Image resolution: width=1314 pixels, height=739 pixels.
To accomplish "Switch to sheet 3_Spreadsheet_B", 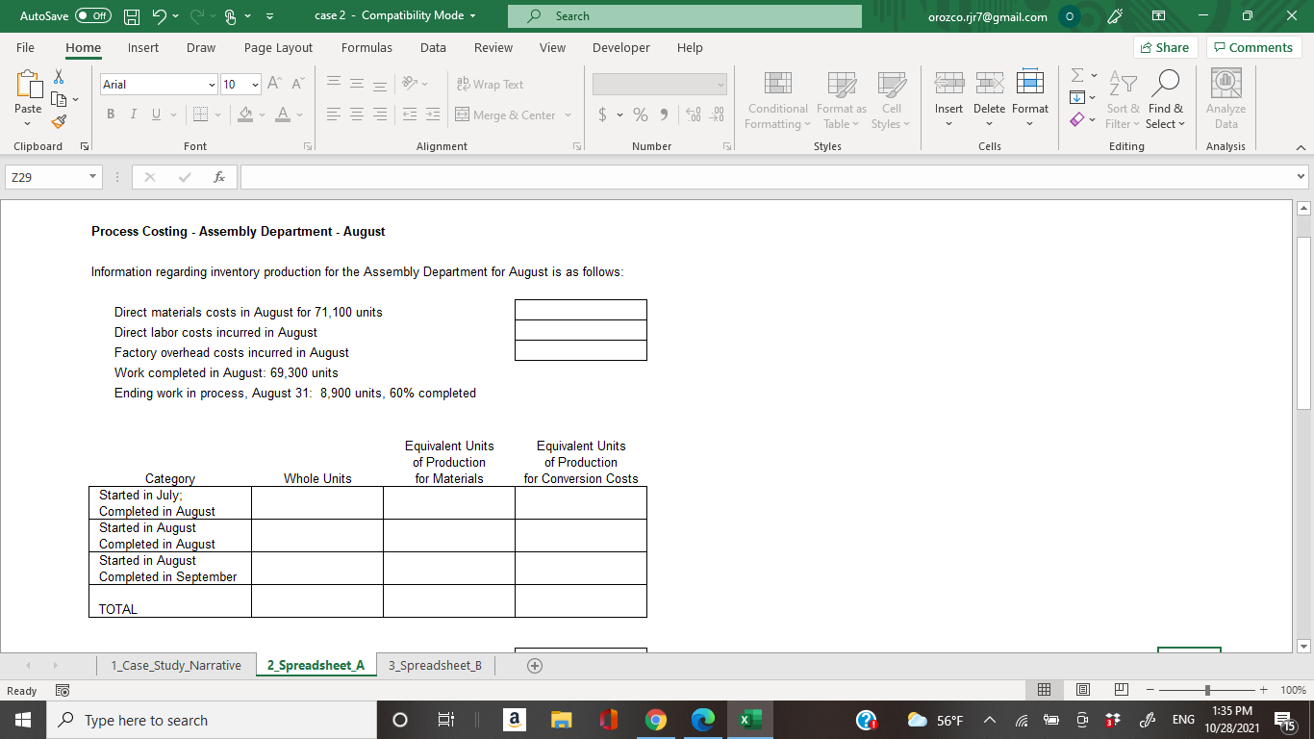I will point(435,666).
